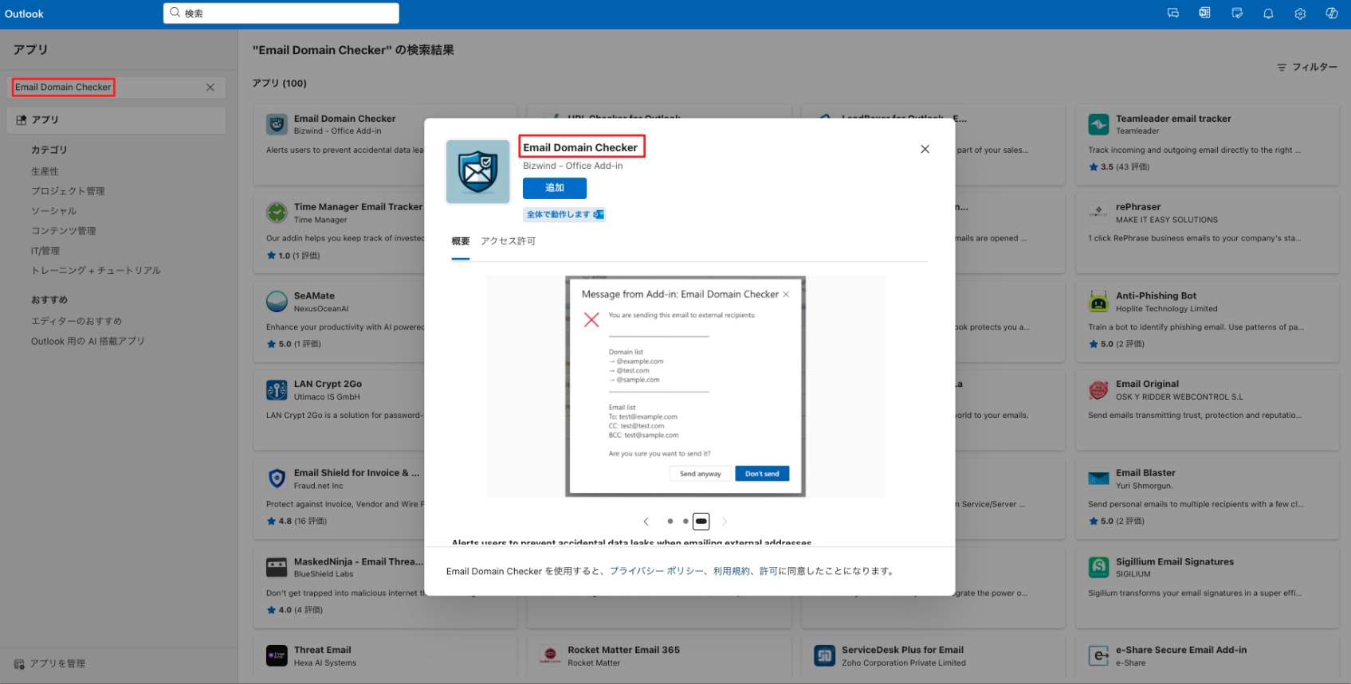Click the 全体で動作します badge
Viewport: 1351px width, 684px height.
pyautogui.click(x=564, y=214)
